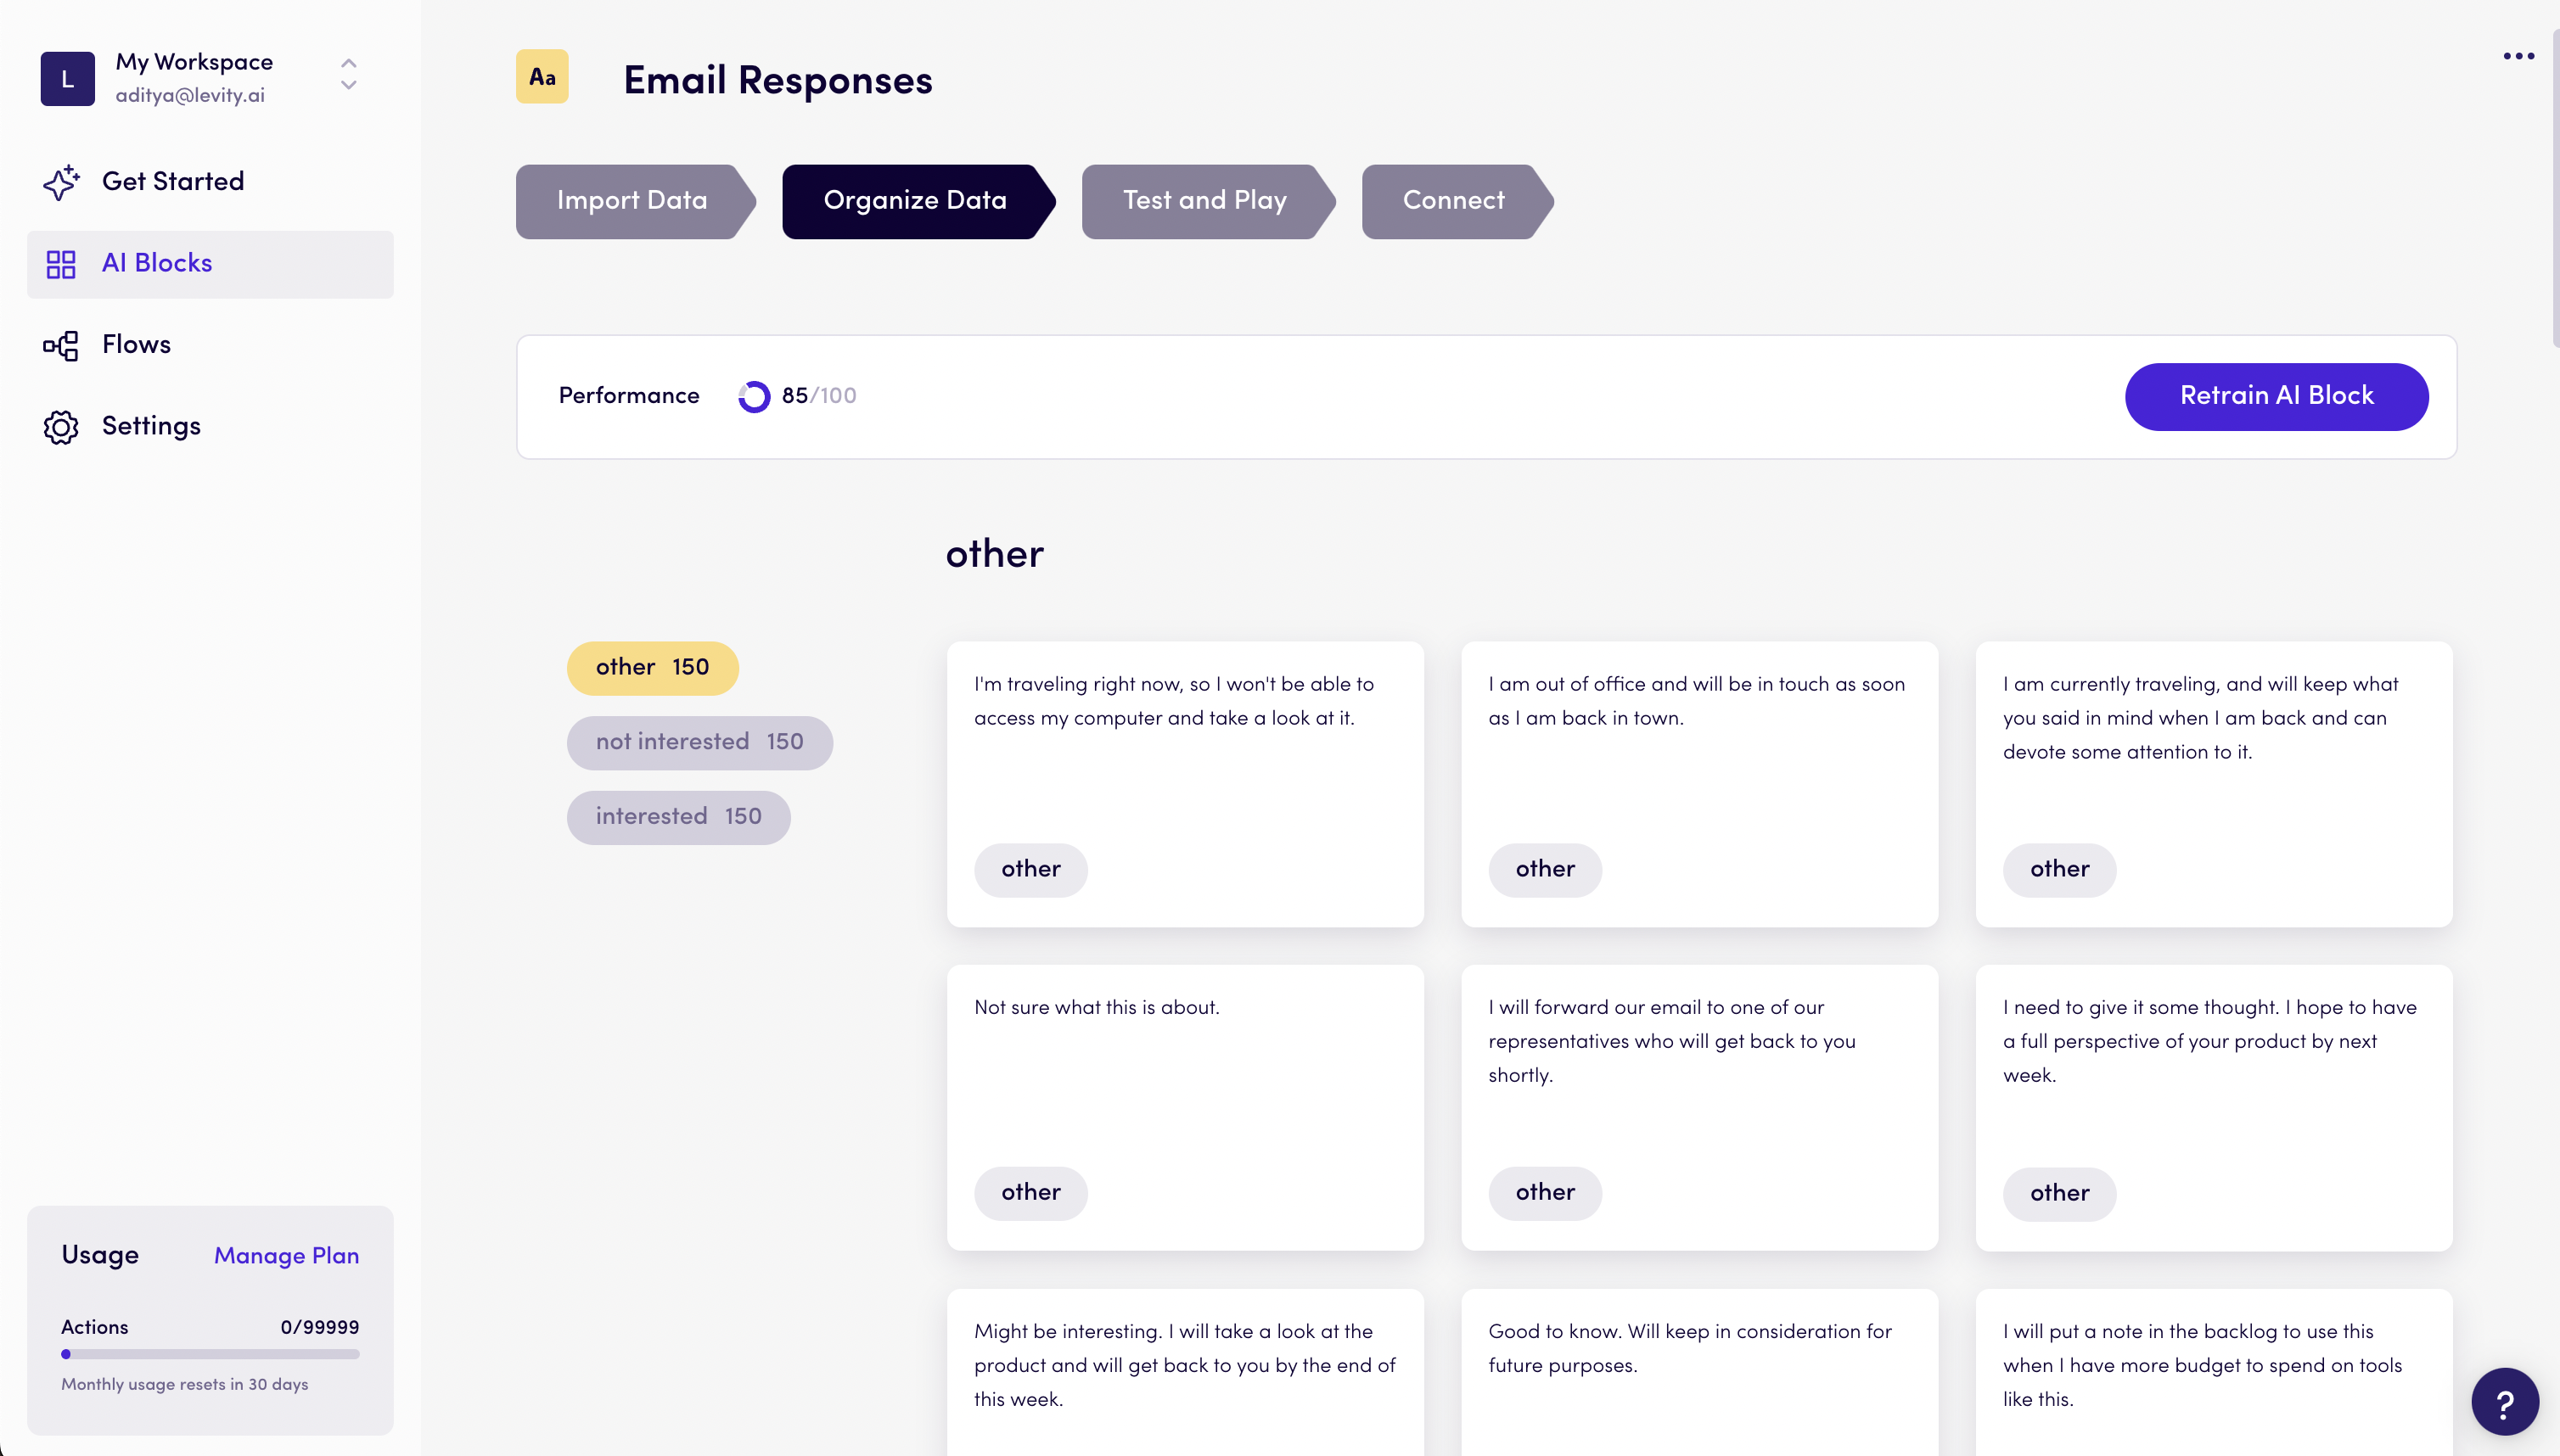Click the AI Blocks sidebar icon

click(59, 264)
